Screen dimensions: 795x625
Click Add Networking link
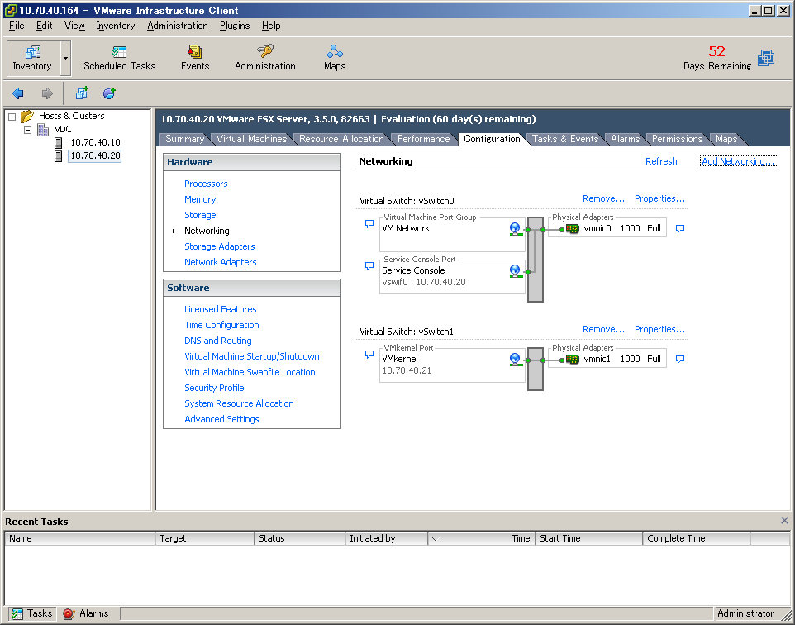pyautogui.click(x=738, y=161)
